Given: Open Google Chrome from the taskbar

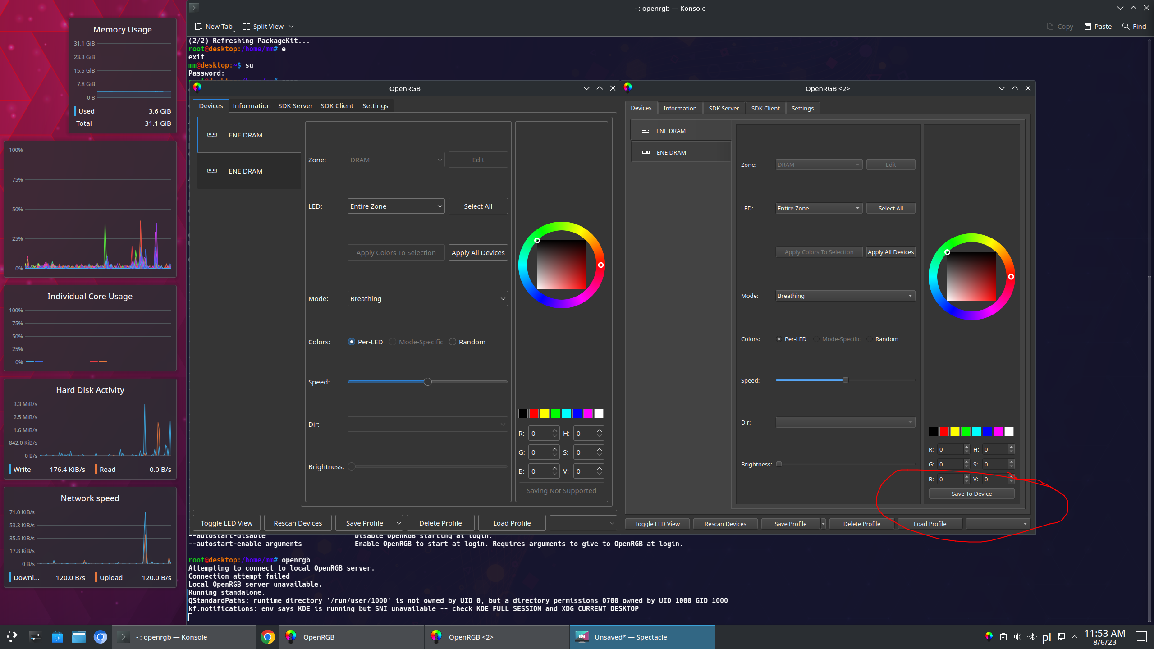Looking at the screenshot, I should coord(267,637).
